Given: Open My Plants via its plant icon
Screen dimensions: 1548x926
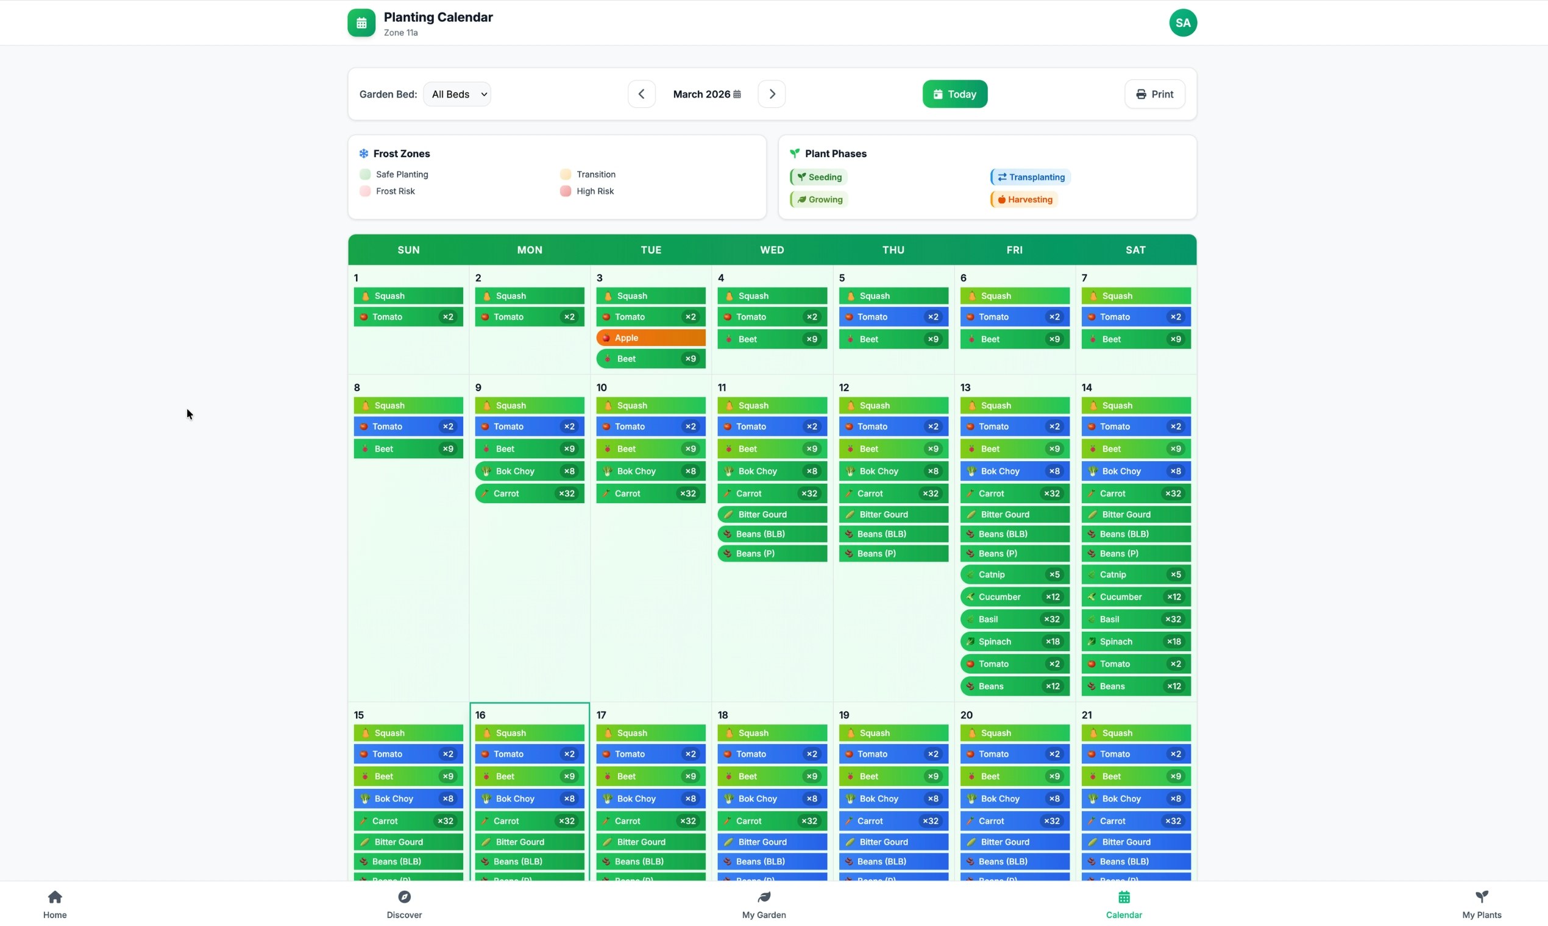Looking at the screenshot, I should pyautogui.click(x=1482, y=897).
